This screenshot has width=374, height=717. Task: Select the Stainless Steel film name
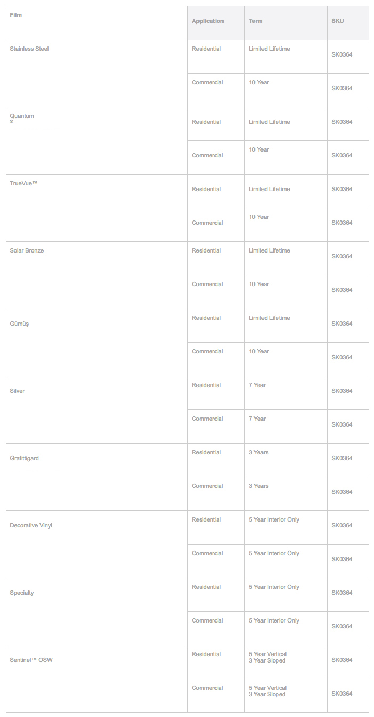coord(29,49)
